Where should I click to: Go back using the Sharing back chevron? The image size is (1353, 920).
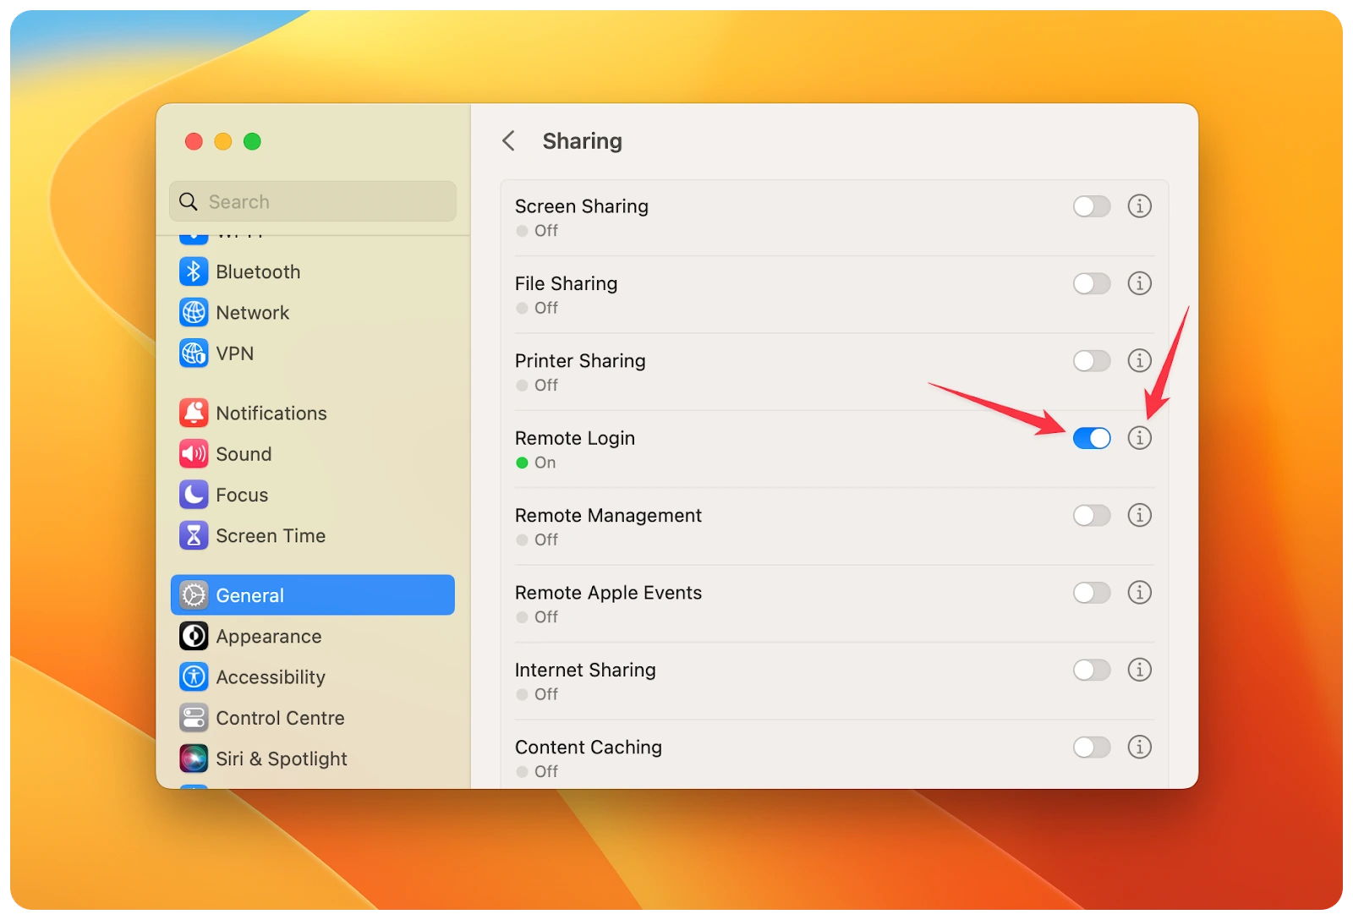(x=508, y=140)
